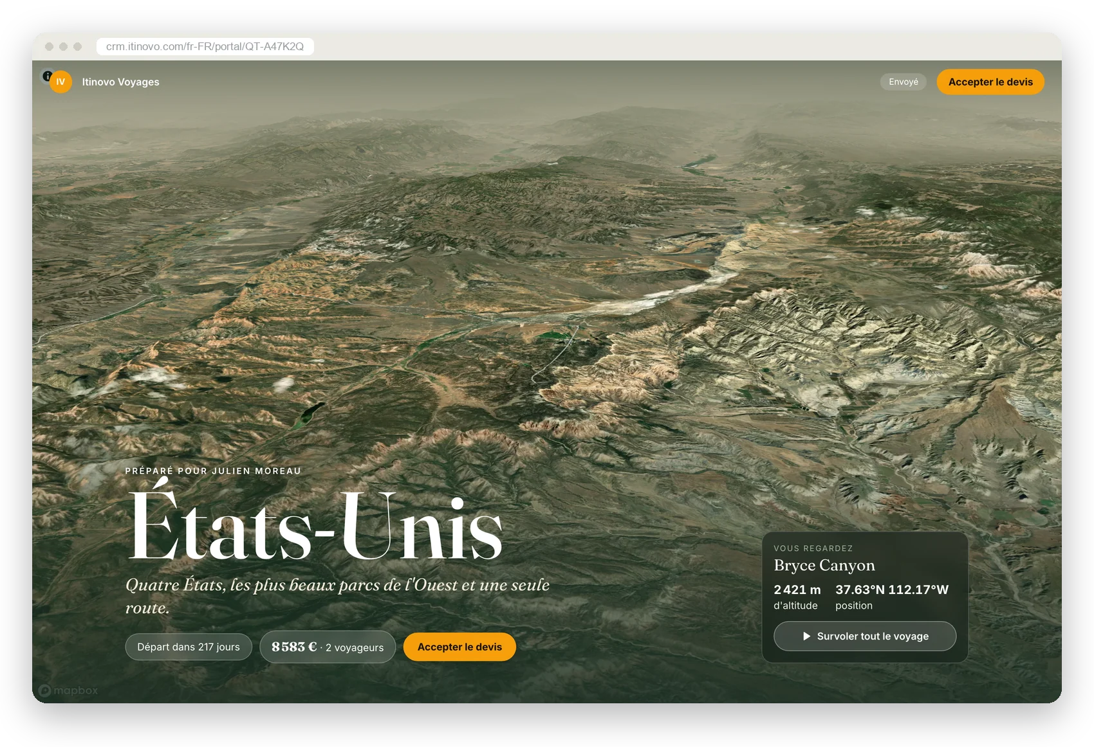Select the 2 421 m altitude reading

[x=797, y=589]
